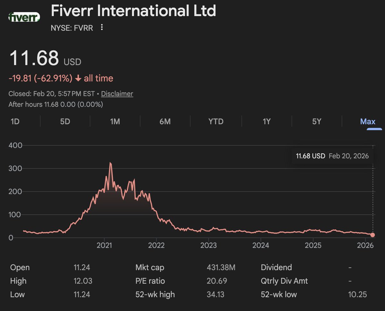385x311 pixels.
Task: Select the Max time range tab
Action: (368, 121)
